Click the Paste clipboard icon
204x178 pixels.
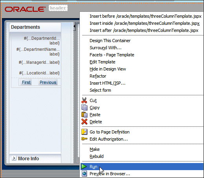click(84, 115)
